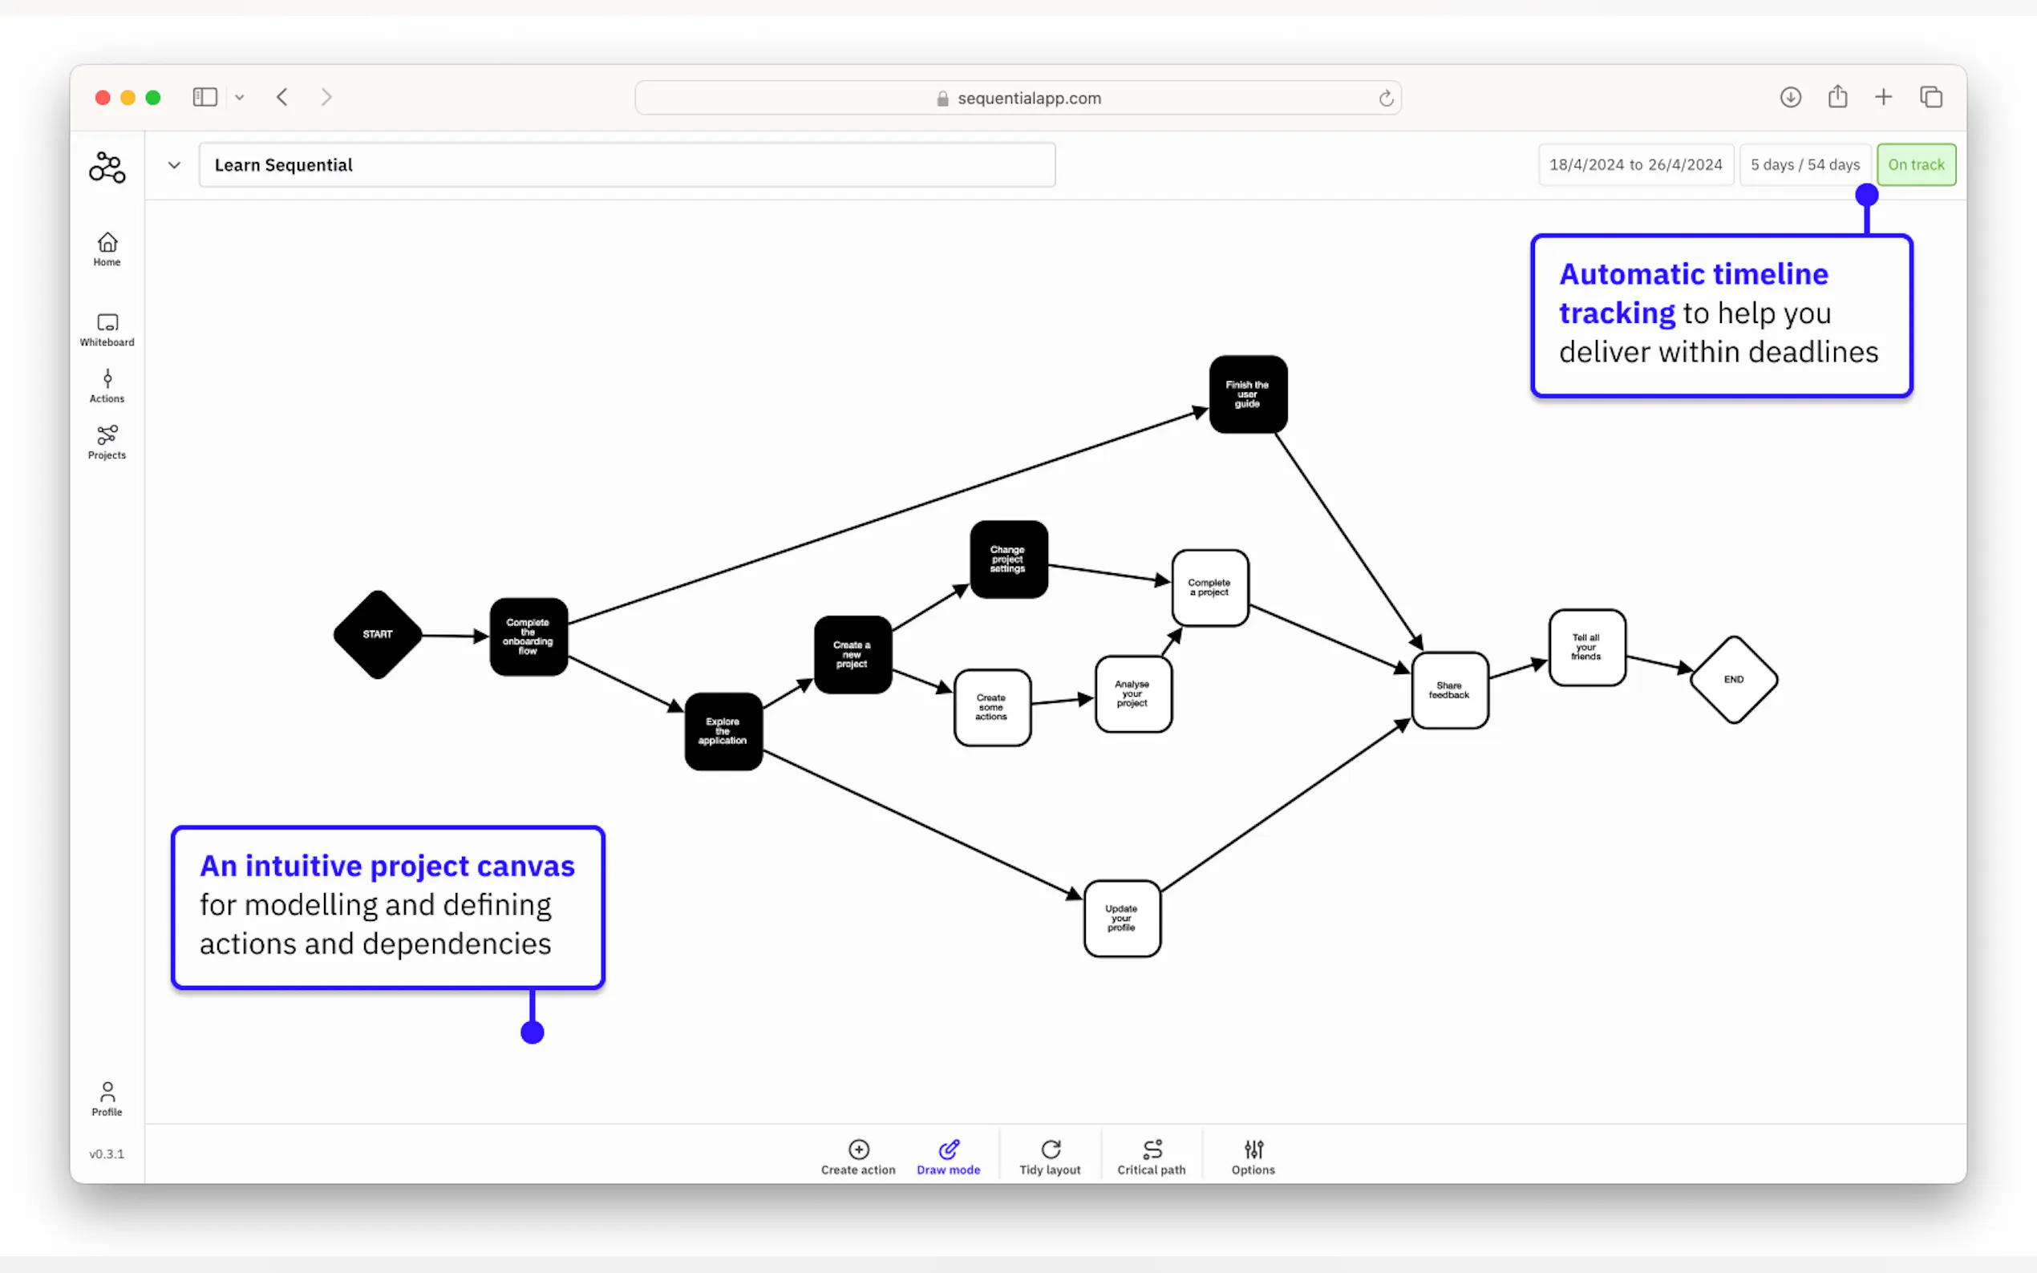Click the Create action tool
This screenshot has height=1273, width=2037.
858,1157
